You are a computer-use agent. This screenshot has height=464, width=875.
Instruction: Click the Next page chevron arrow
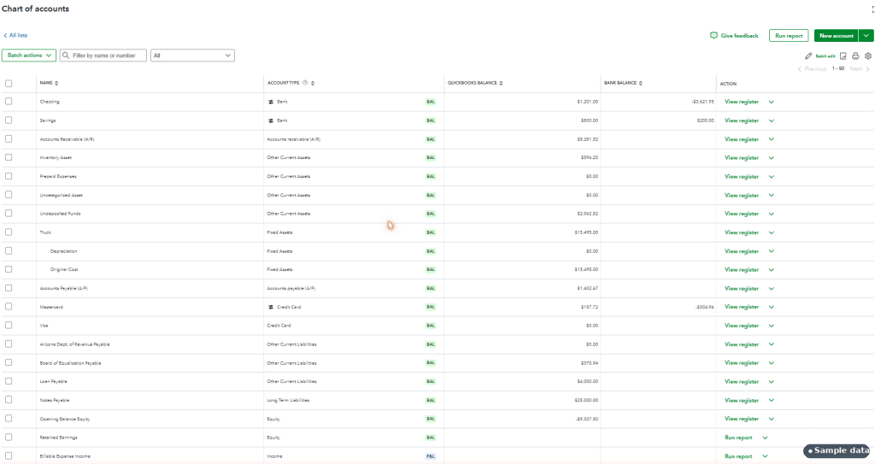(868, 68)
